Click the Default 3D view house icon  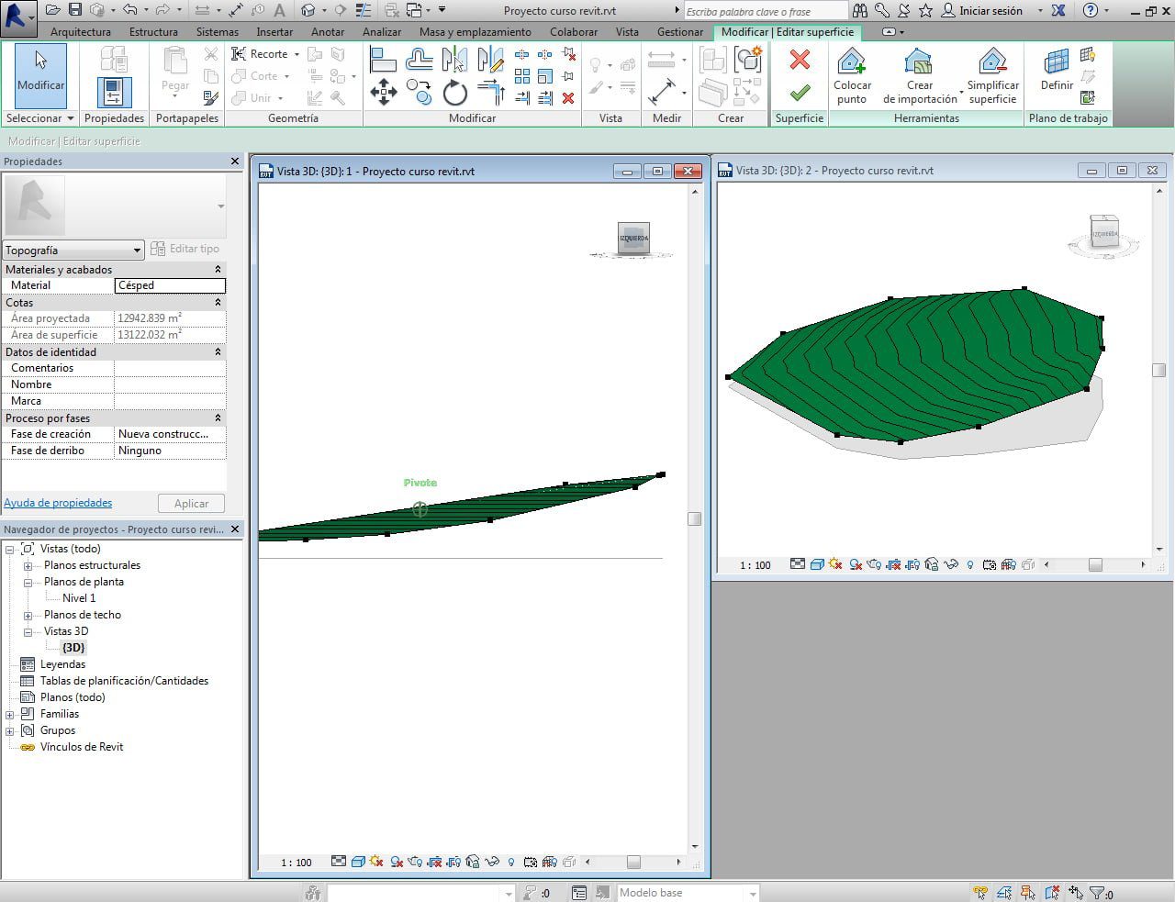point(308,10)
